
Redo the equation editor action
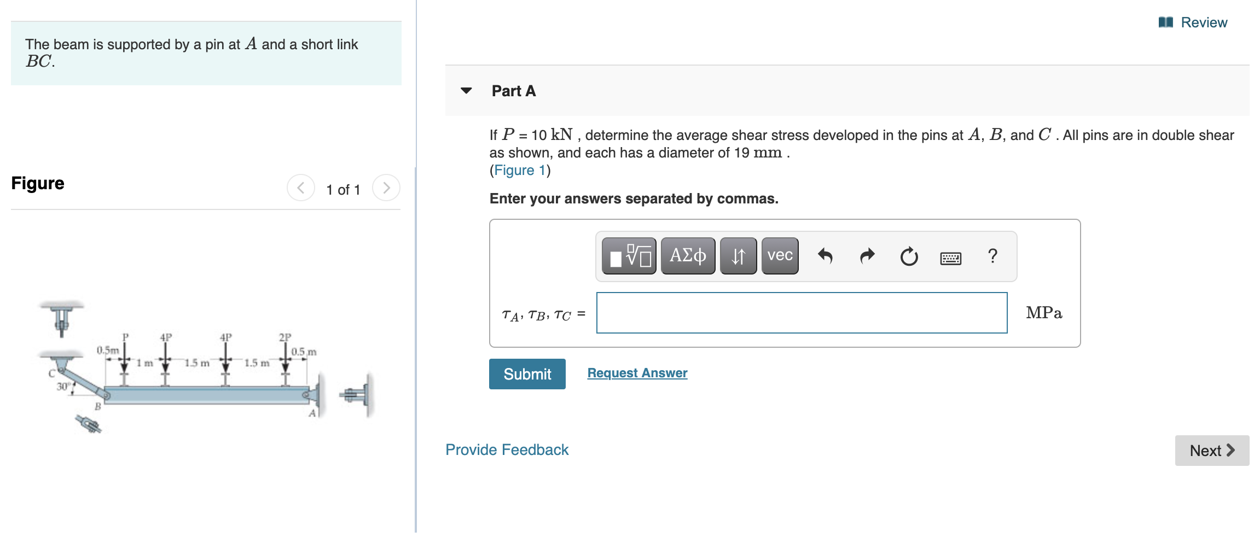coord(867,255)
